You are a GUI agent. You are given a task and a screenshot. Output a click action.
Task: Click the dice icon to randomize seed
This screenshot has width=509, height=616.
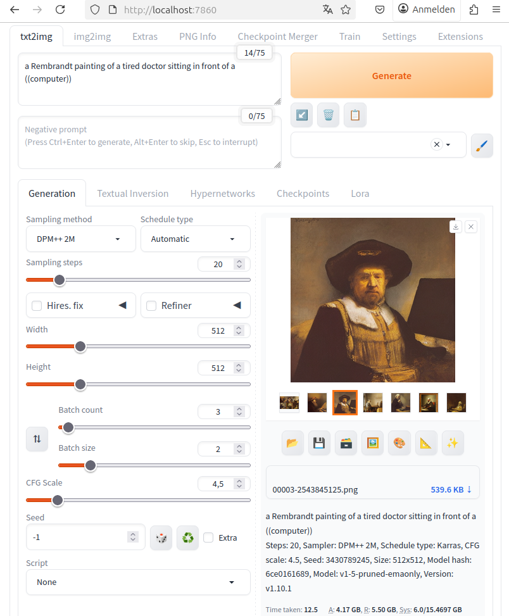click(x=161, y=537)
